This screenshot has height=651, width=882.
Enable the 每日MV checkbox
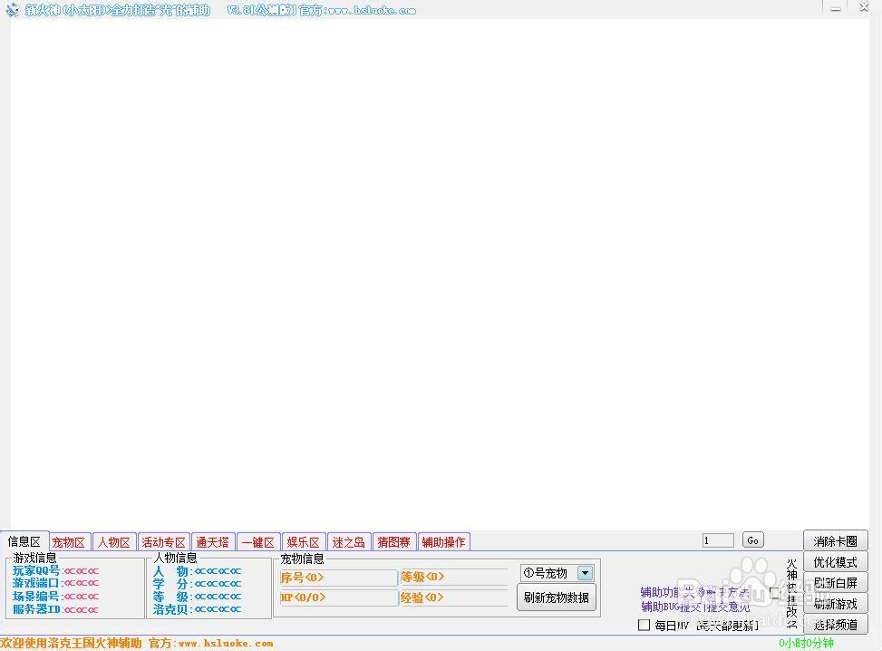tap(645, 626)
